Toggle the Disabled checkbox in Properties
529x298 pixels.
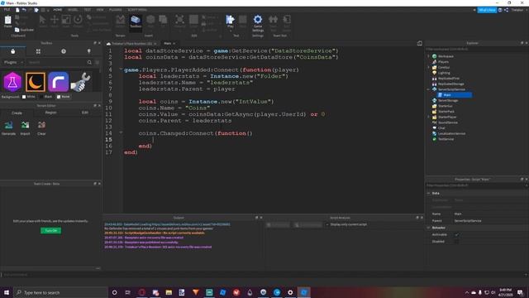(x=456, y=241)
